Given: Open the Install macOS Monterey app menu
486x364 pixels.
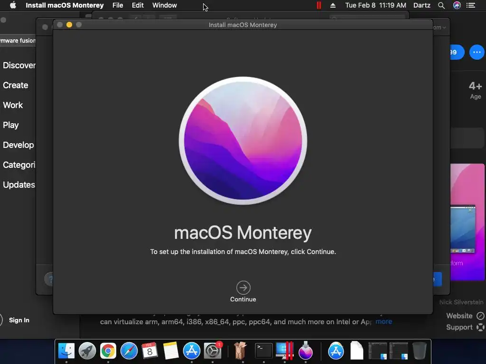Looking at the screenshot, I should point(65,5).
